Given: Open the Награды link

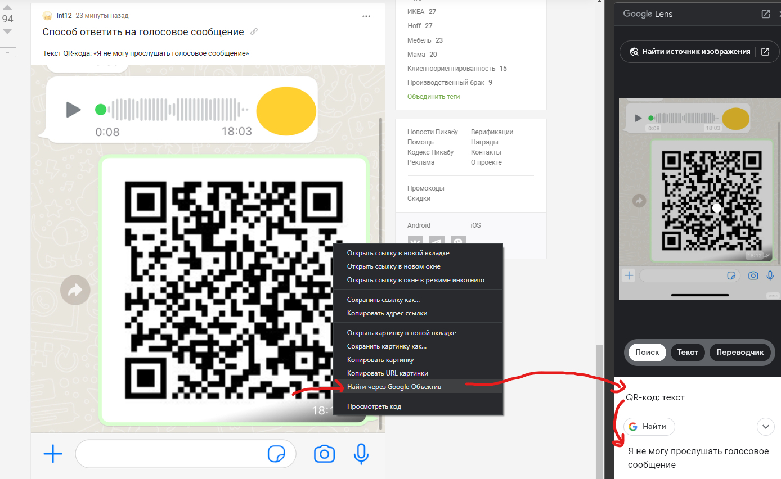Looking at the screenshot, I should tap(484, 142).
